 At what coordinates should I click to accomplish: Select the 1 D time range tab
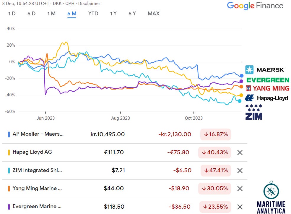point(12,14)
